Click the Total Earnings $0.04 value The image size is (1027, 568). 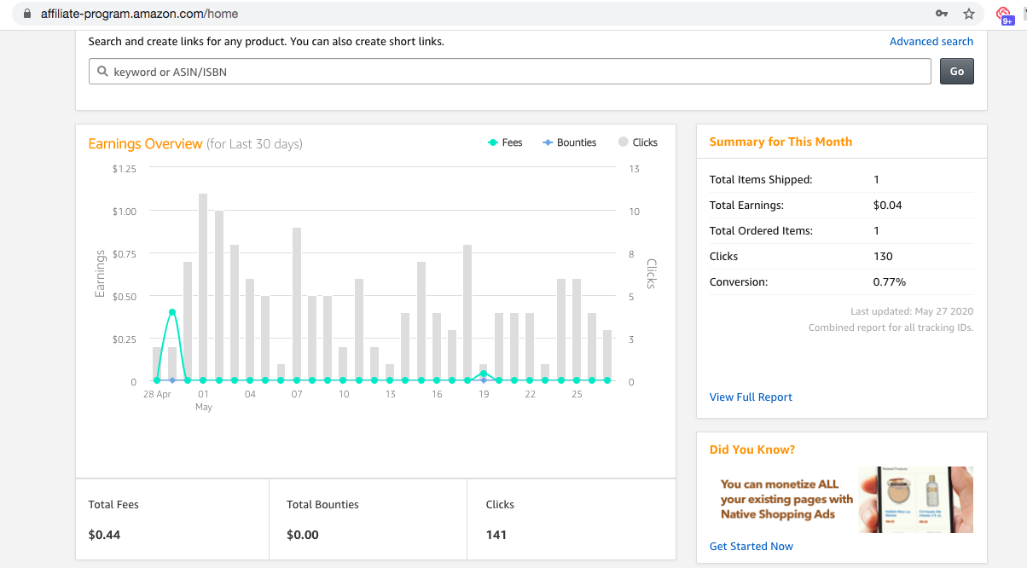pyautogui.click(x=888, y=205)
